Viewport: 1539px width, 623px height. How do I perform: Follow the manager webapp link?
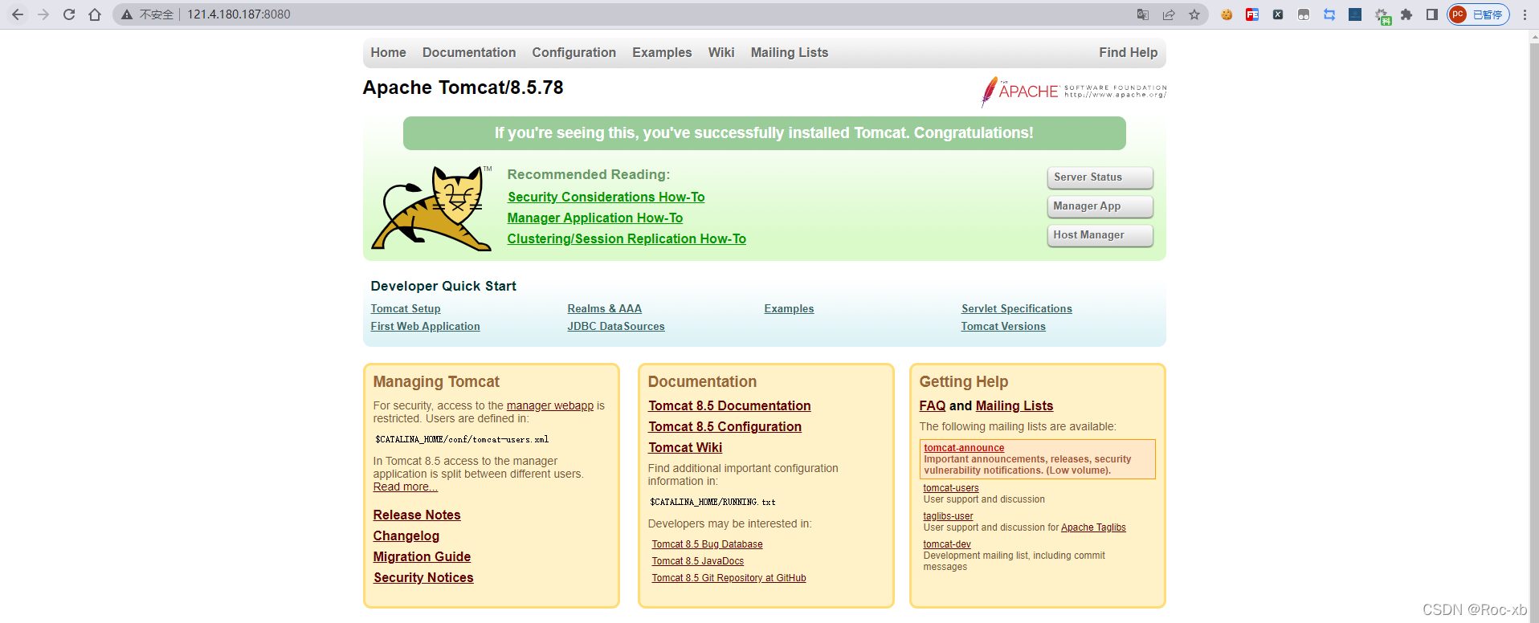[549, 405]
